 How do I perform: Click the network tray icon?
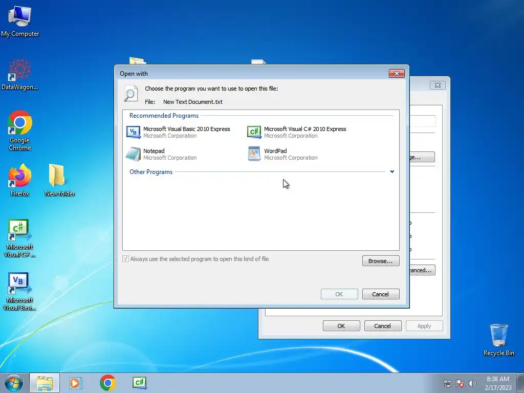[x=447, y=383]
